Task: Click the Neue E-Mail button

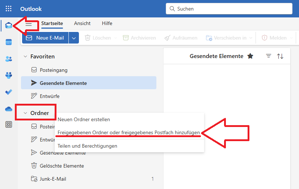Action: (x=45, y=38)
